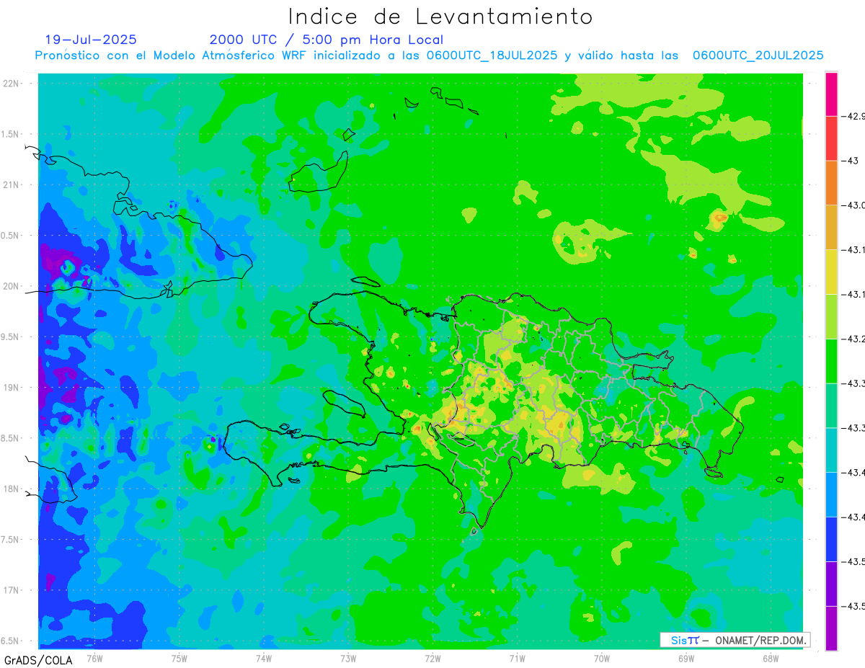This screenshot has height=668, width=865.
Task: Click the date '19-Jul-2025'
Action: click(91, 40)
